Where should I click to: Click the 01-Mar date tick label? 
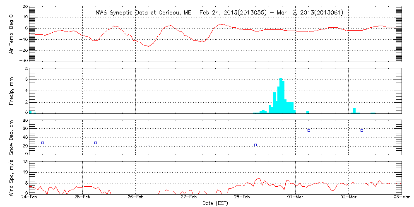tap(296, 198)
